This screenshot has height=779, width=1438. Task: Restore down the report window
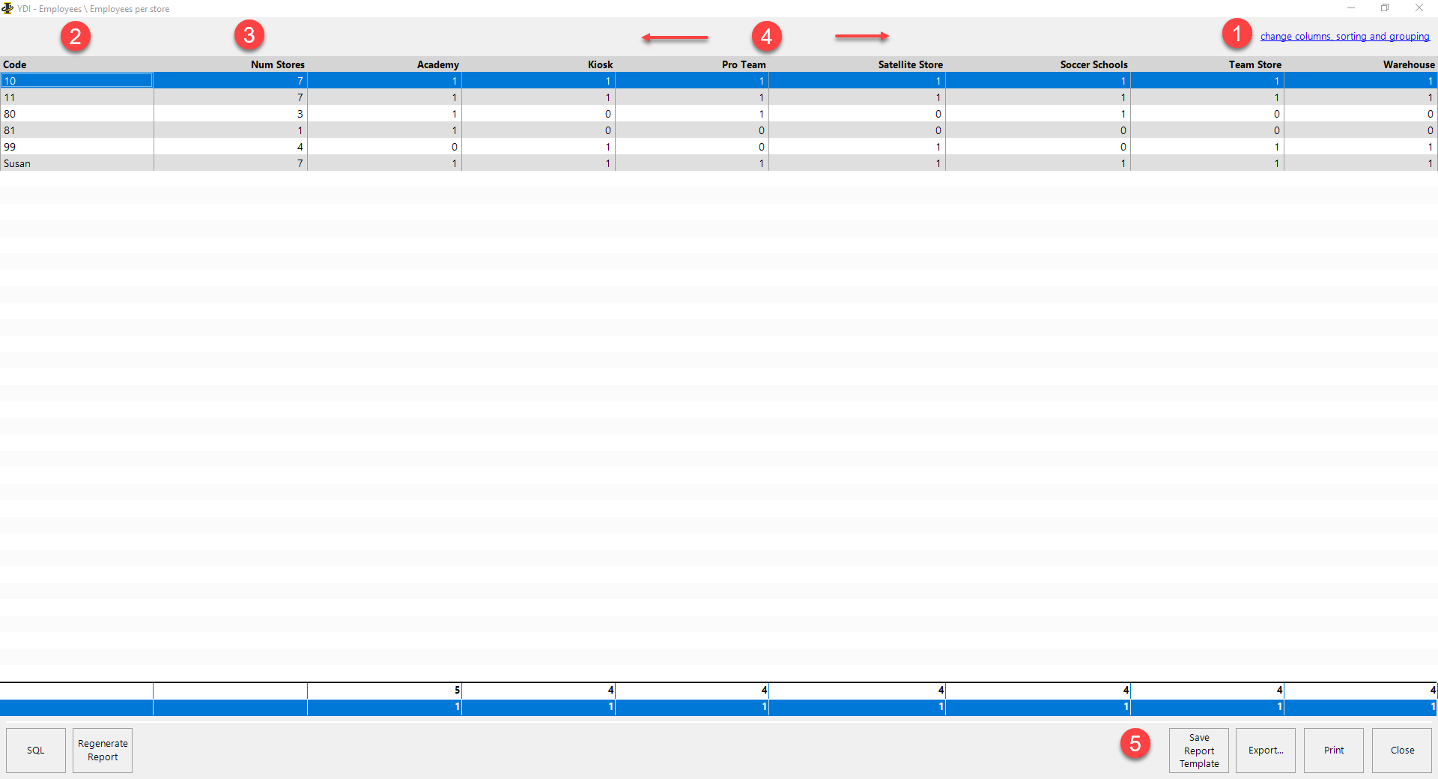[x=1385, y=8]
